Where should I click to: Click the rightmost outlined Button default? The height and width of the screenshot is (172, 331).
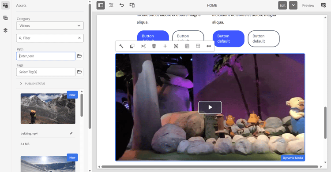[x=263, y=39]
